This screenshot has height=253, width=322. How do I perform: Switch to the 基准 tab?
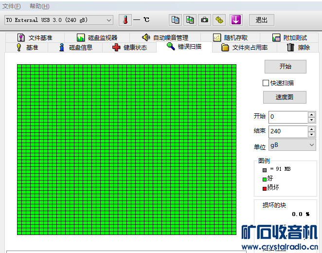(27, 48)
